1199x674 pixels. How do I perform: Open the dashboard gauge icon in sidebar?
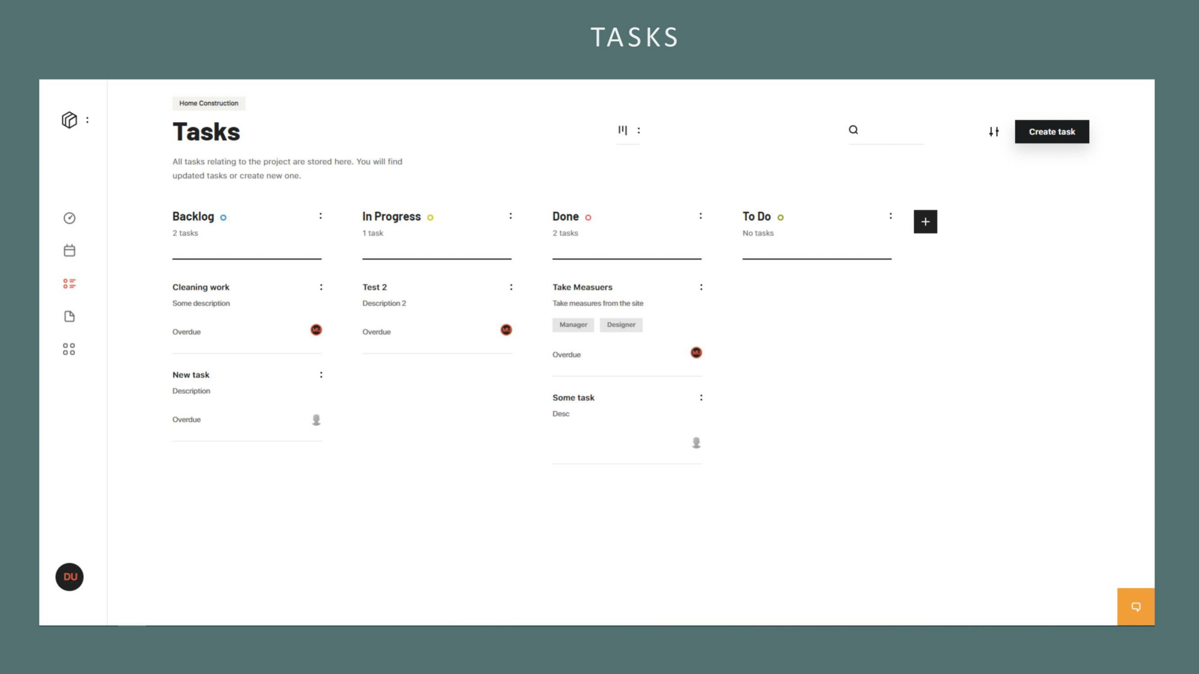[x=69, y=218]
